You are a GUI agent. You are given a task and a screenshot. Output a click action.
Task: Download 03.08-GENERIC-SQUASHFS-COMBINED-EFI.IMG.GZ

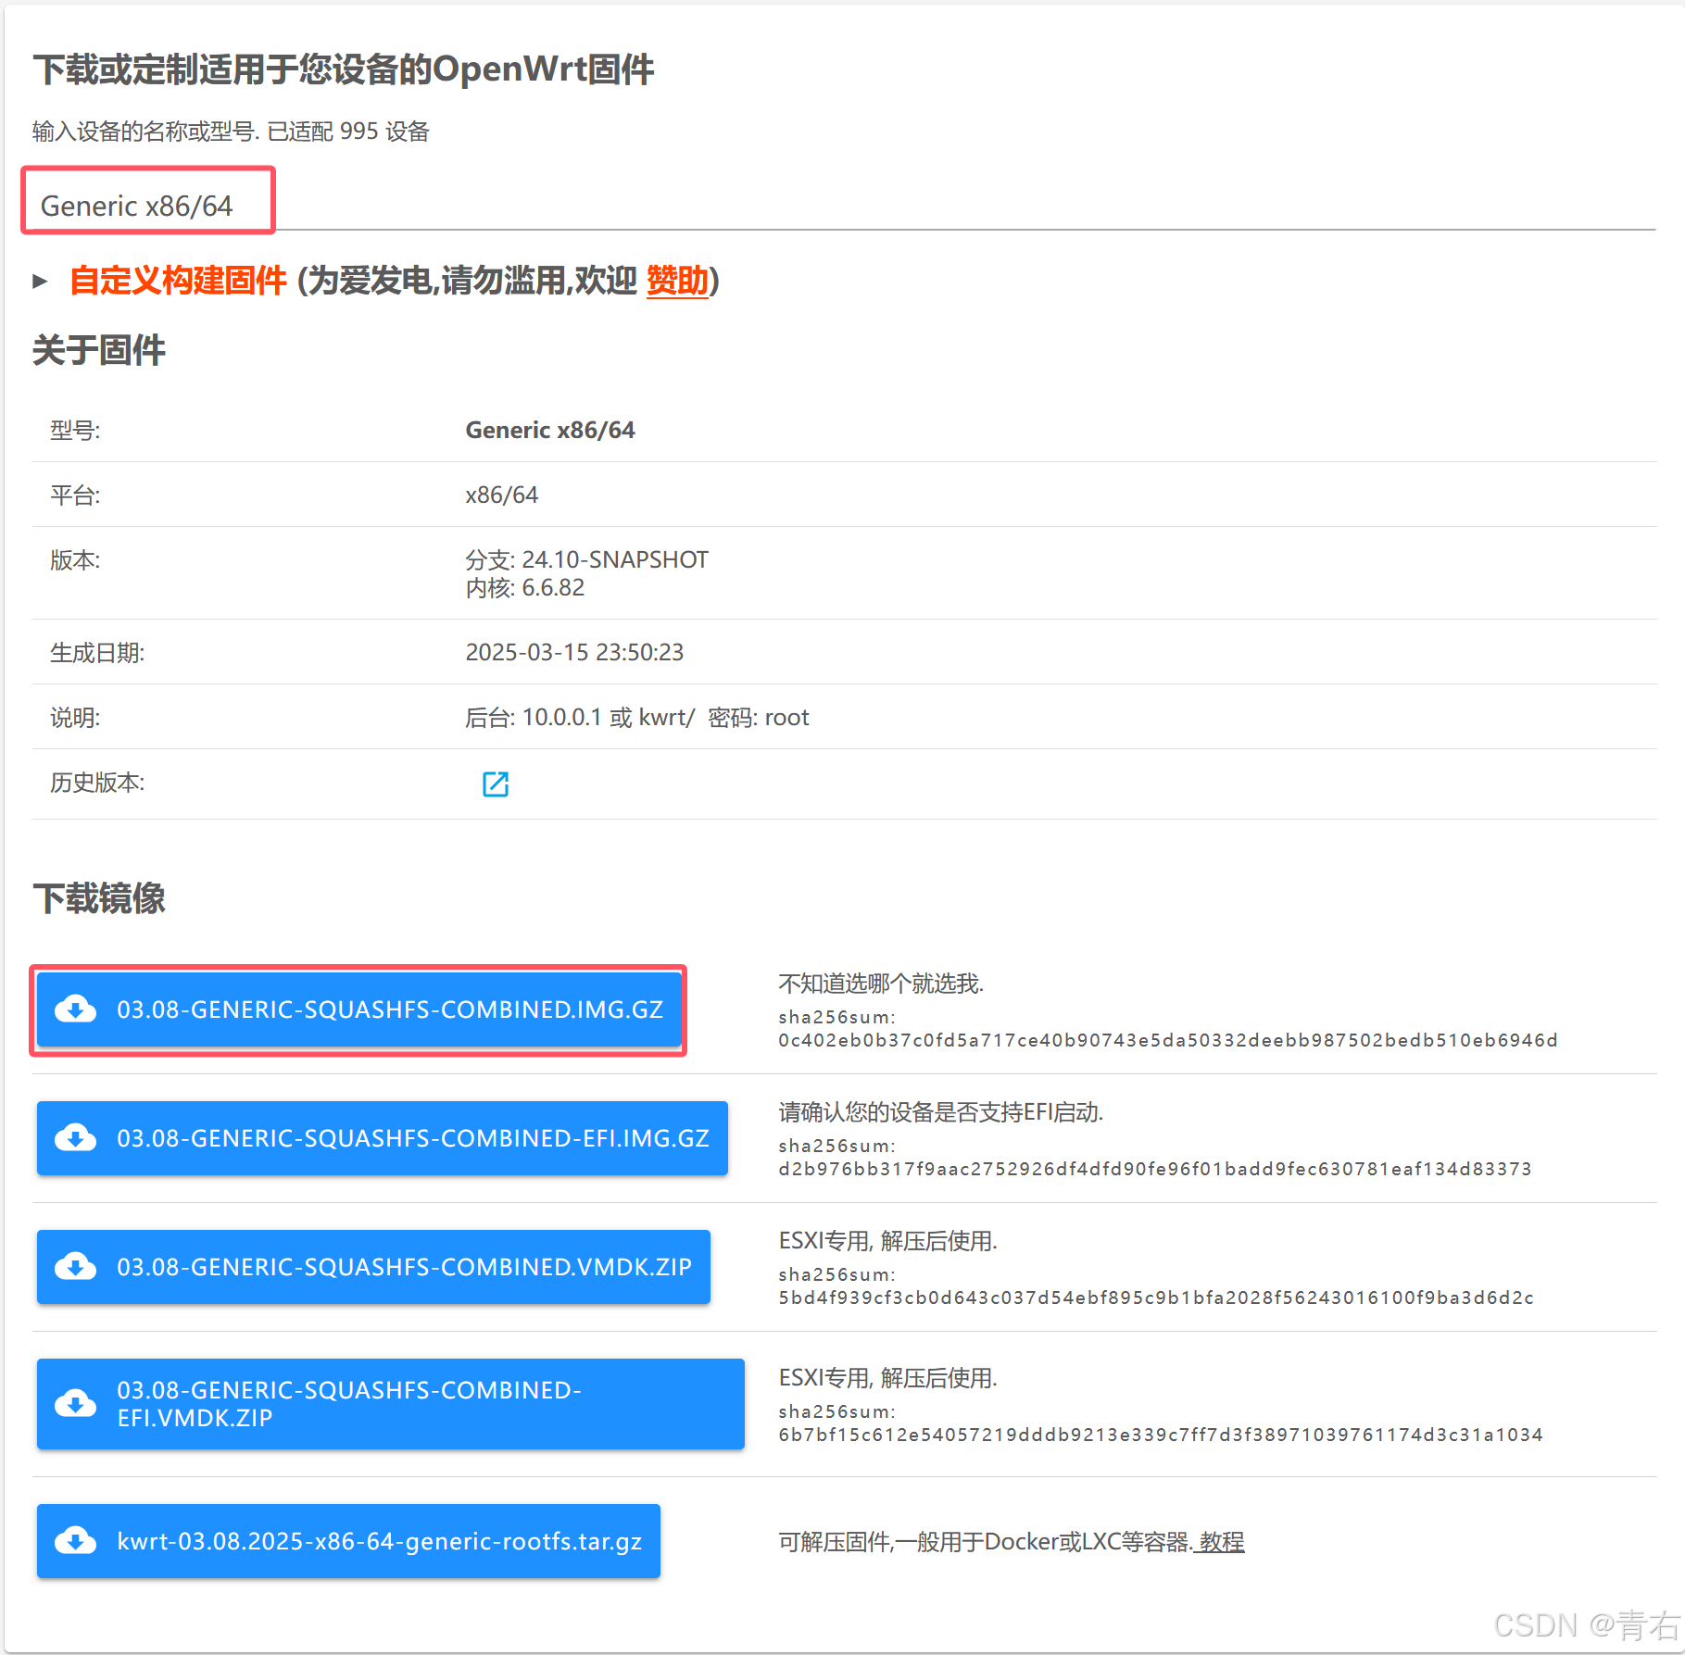click(383, 1138)
